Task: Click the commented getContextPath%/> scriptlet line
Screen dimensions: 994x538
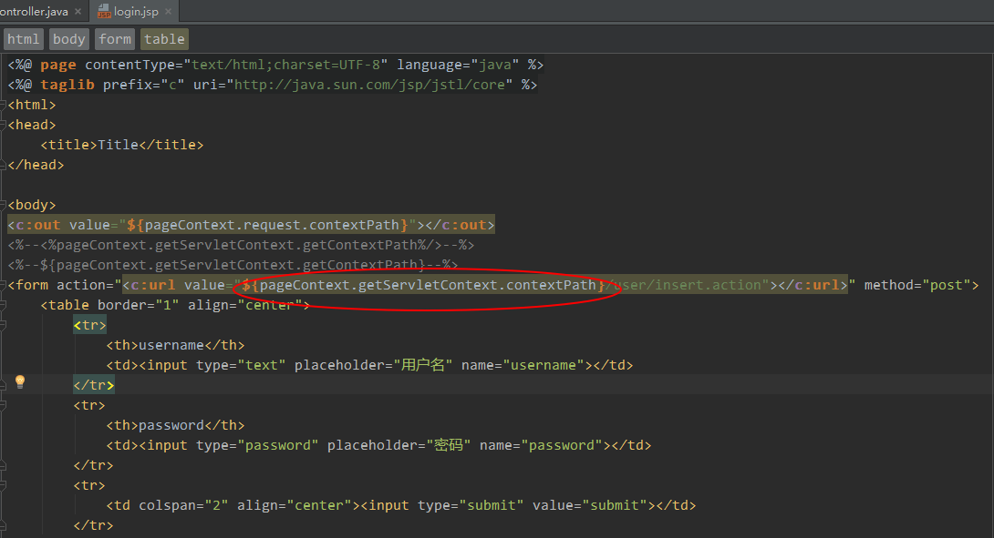Action: click(x=241, y=245)
